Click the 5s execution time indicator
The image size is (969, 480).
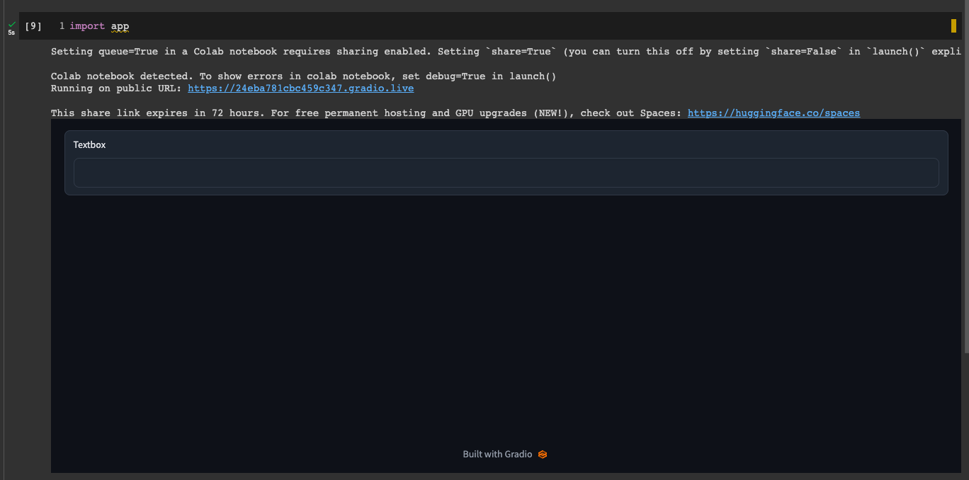tap(11, 32)
